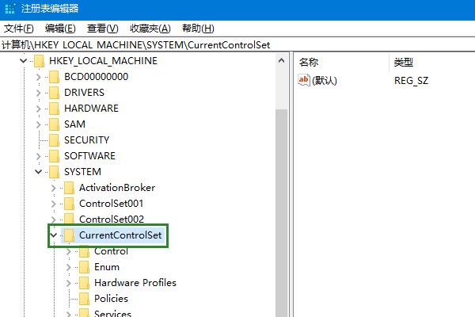This screenshot has height=317, width=475.
Task: Expand the Control subkey
Action: click(x=69, y=251)
